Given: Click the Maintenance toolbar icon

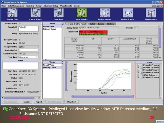Looking at the screenshot, I should pyautogui.click(x=151, y=13).
